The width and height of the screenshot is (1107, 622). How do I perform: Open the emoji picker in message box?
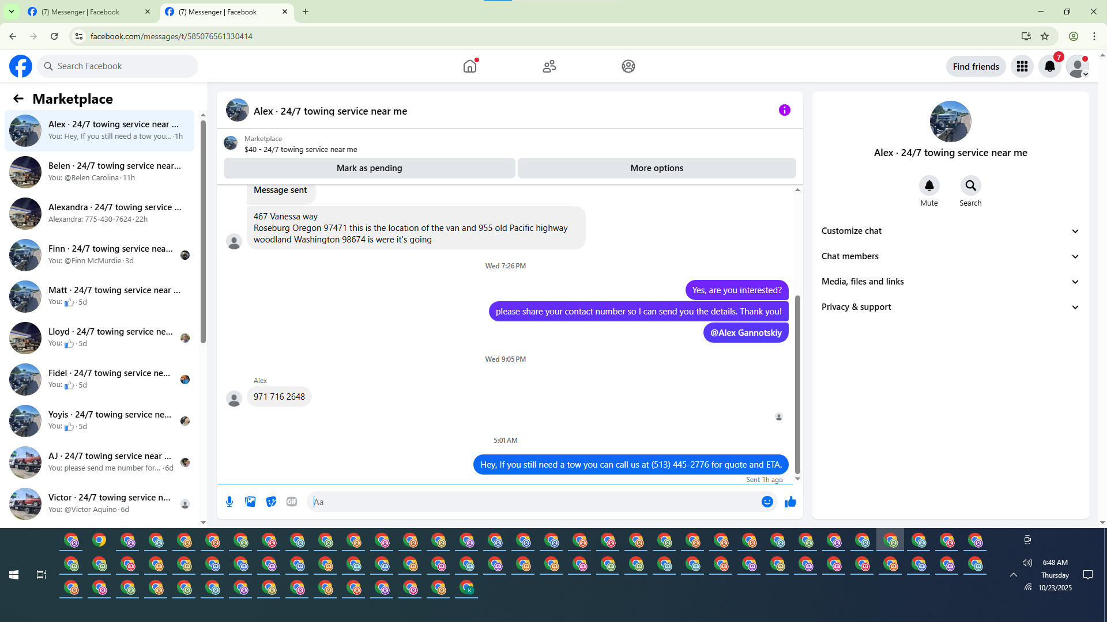pyautogui.click(x=767, y=502)
